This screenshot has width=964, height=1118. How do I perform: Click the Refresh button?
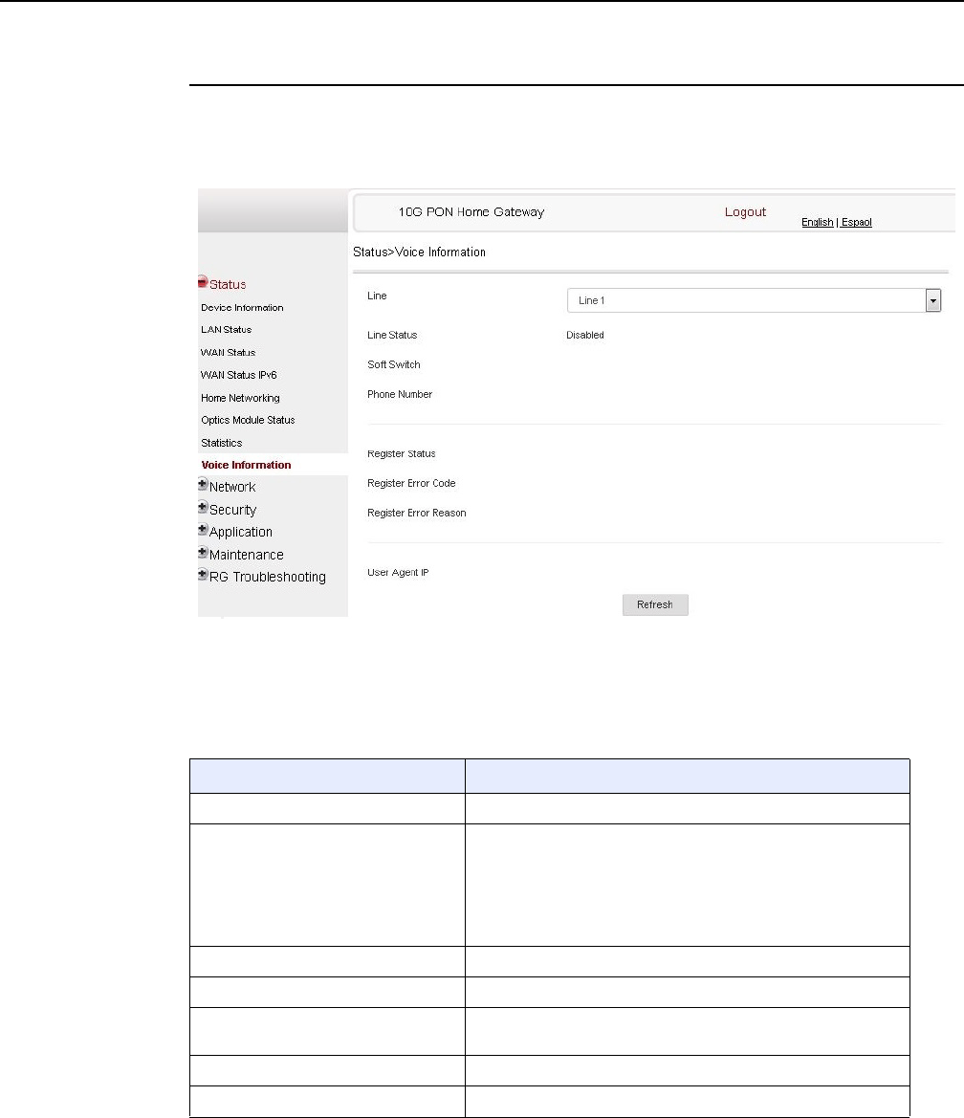pyautogui.click(x=655, y=604)
